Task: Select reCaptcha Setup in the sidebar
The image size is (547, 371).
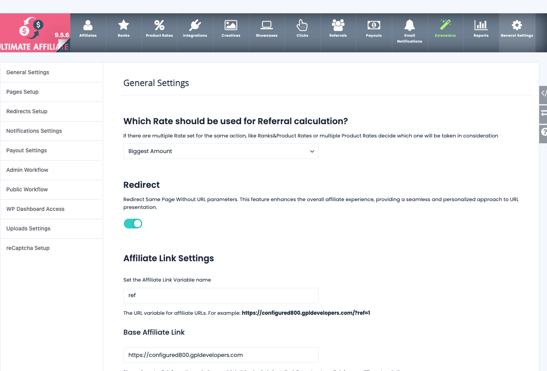Action: (x=51, y=248)
